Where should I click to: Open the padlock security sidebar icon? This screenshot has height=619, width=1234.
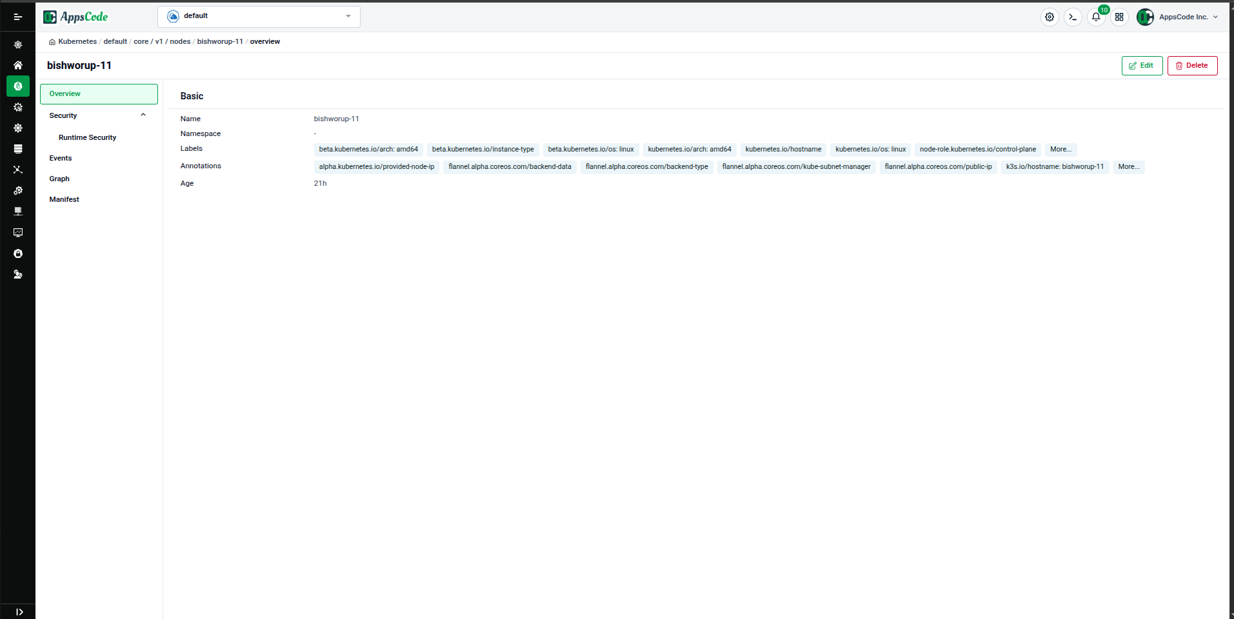[x=18, y=253]
